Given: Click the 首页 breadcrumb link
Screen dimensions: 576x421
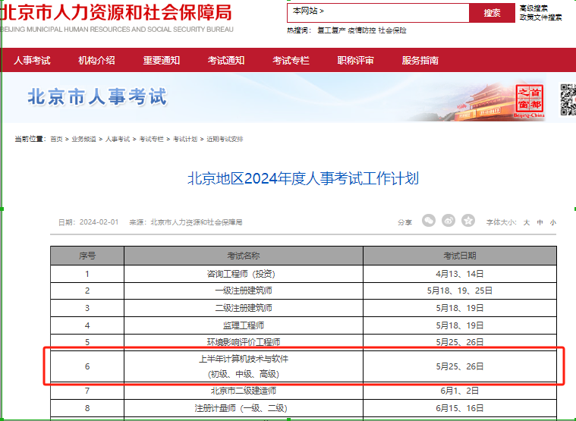Looking at the screenshot, I should pyautogui.click(x=56, y=140).
